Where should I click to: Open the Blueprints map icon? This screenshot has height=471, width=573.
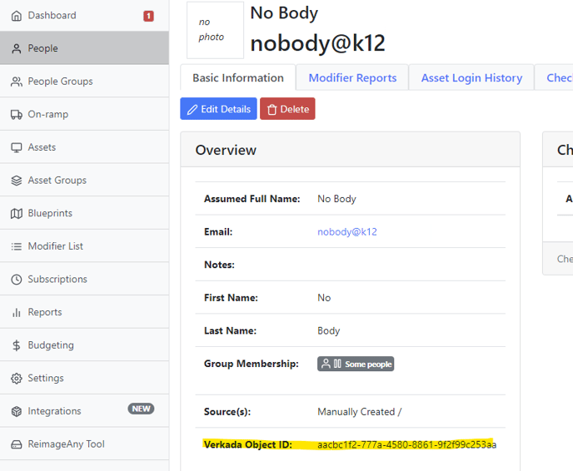tap(17, 214)
